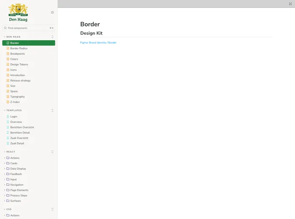The height and width of the screenshot is (219, 295).
Task: Focus the Find components search field
Action: (x=28, y=28)
